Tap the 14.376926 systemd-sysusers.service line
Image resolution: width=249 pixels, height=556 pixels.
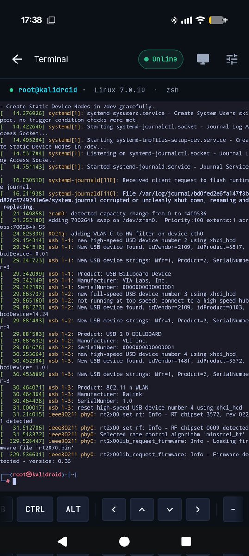click(124, 116)
